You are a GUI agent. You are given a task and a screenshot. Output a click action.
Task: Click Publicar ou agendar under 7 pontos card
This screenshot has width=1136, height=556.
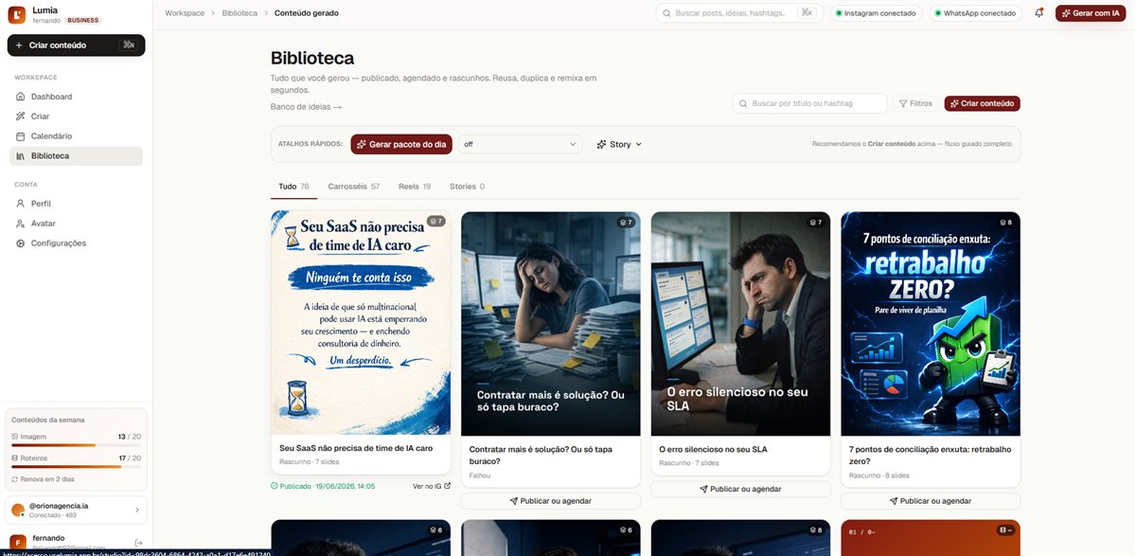coord(931,500)
